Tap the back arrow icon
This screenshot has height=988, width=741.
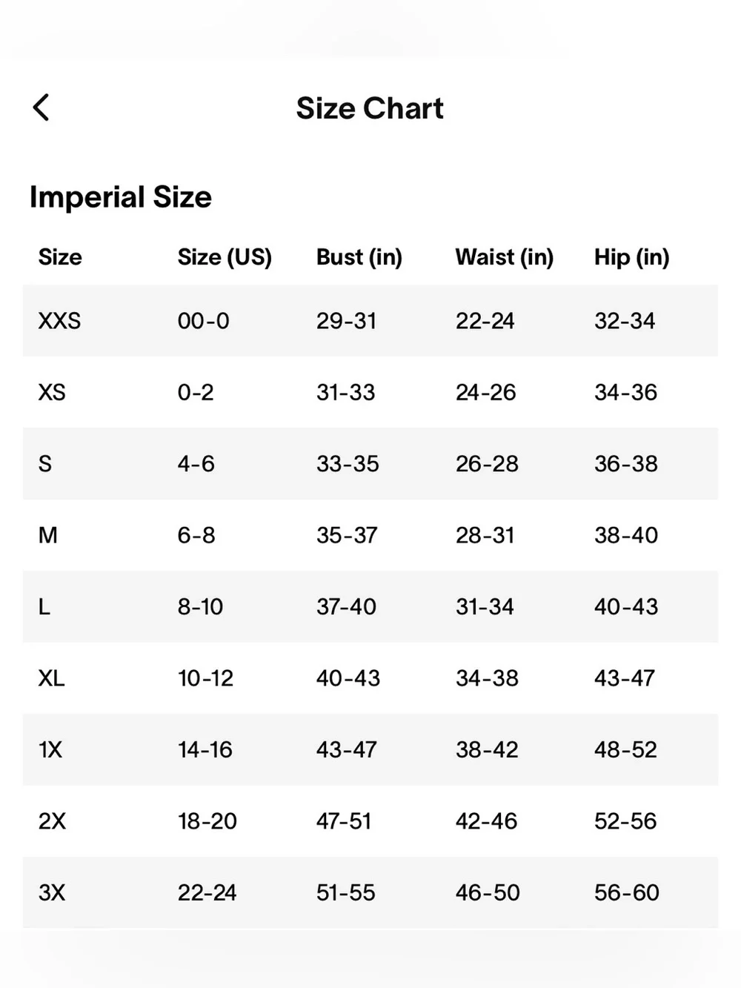(x=41, y=107)
